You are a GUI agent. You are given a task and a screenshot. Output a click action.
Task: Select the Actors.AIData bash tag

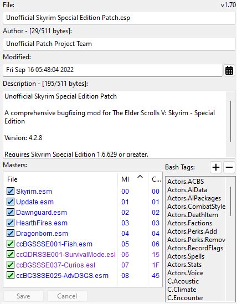(x=187, y=190)
